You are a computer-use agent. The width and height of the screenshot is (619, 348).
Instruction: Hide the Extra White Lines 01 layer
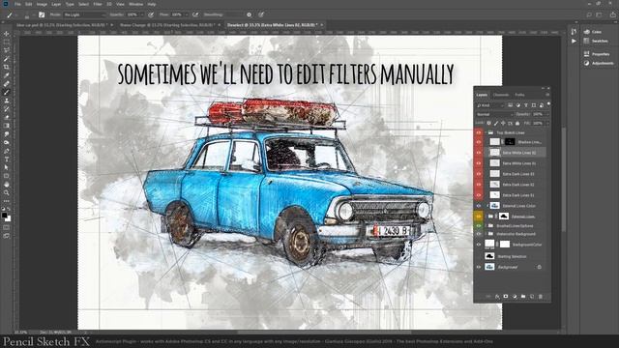tap(479, 163)
